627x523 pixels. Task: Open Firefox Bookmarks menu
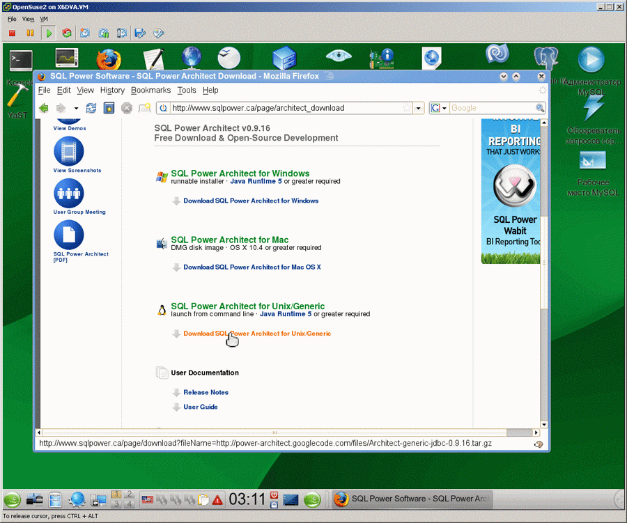pos(150,91)
